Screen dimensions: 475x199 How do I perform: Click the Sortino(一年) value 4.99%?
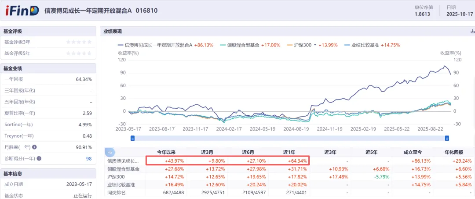point(85,124)
